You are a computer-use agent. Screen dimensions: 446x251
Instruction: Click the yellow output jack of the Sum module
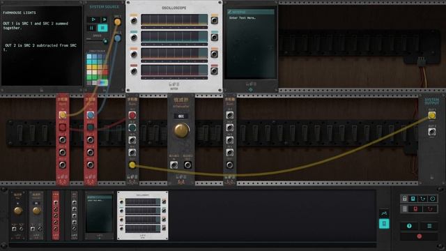pos(132,165)
